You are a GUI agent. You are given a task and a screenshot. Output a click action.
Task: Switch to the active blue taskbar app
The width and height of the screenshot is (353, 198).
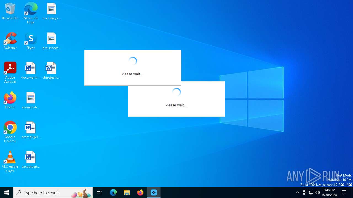pos(154,193)
